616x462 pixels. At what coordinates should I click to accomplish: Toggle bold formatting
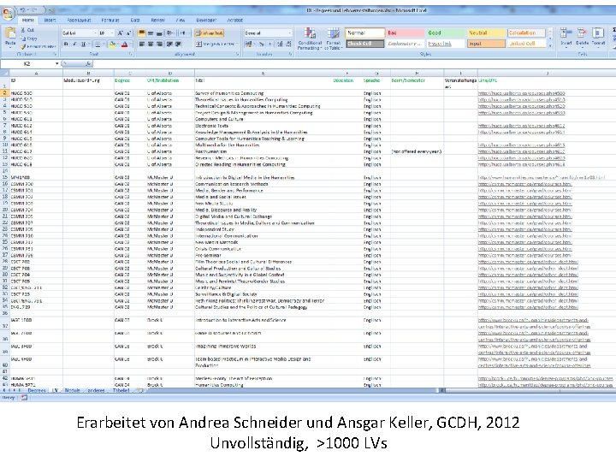coord(66,44)
